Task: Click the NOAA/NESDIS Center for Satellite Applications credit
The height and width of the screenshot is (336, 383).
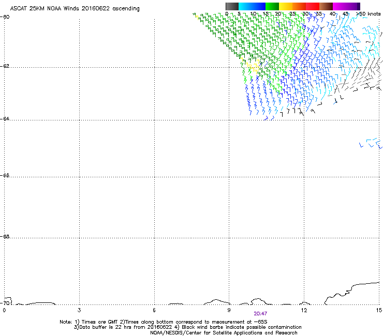Action: tap(224, 333)
